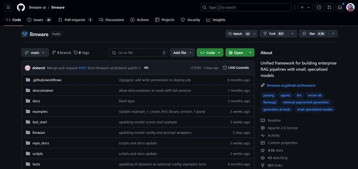
Task: Visit llmware-ai.github.io/llmware/ website link
Action: coord(291,86)
